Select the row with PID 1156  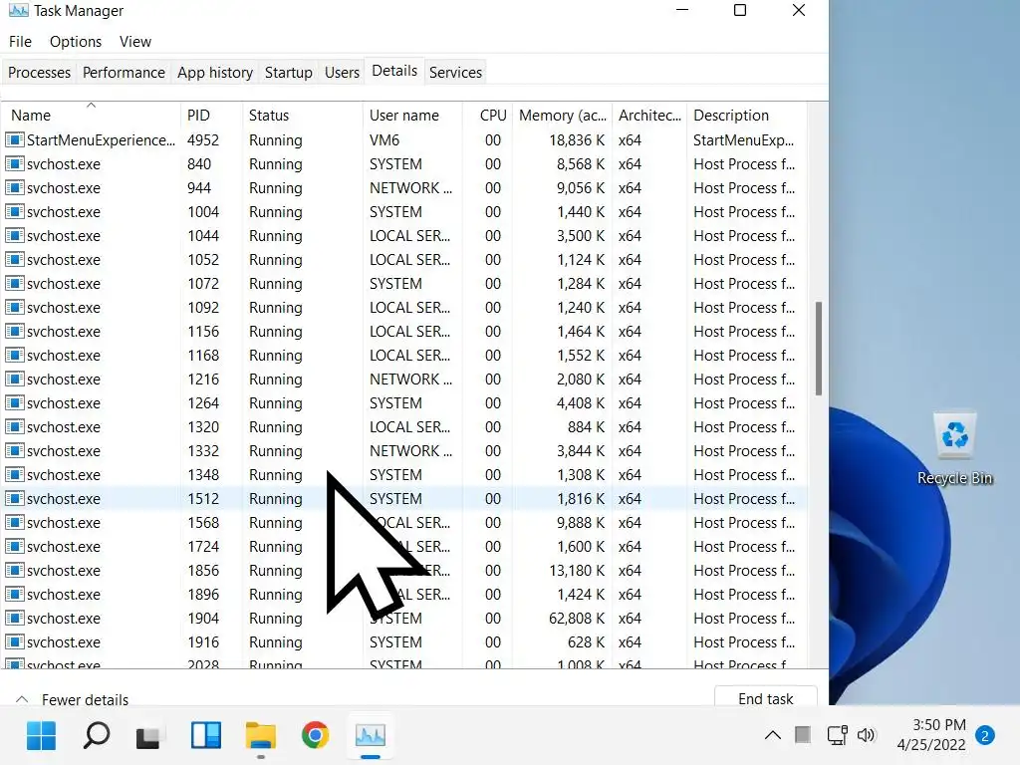coord(403,332)
